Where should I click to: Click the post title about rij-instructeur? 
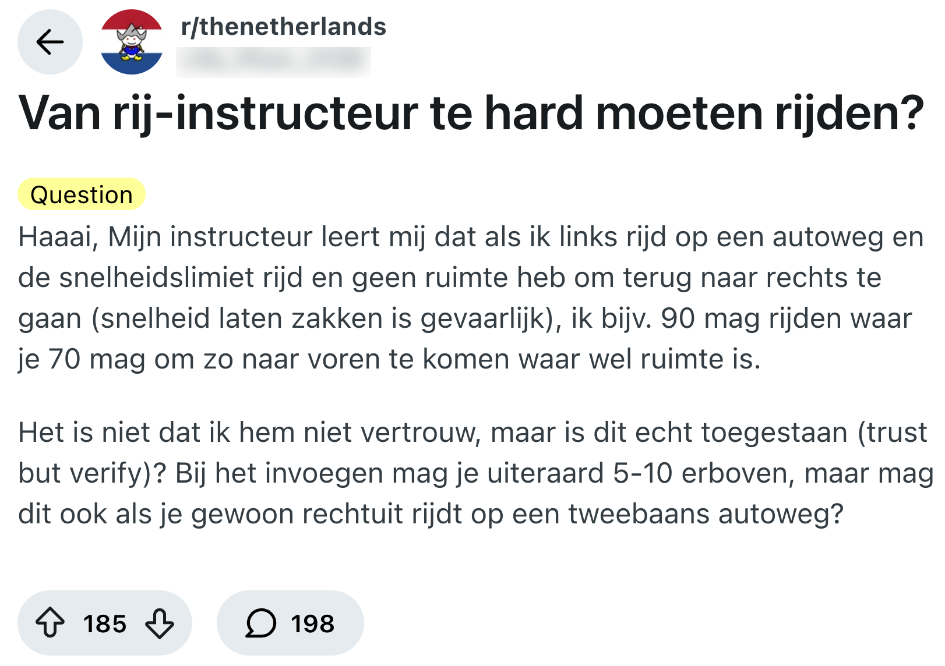471,113
